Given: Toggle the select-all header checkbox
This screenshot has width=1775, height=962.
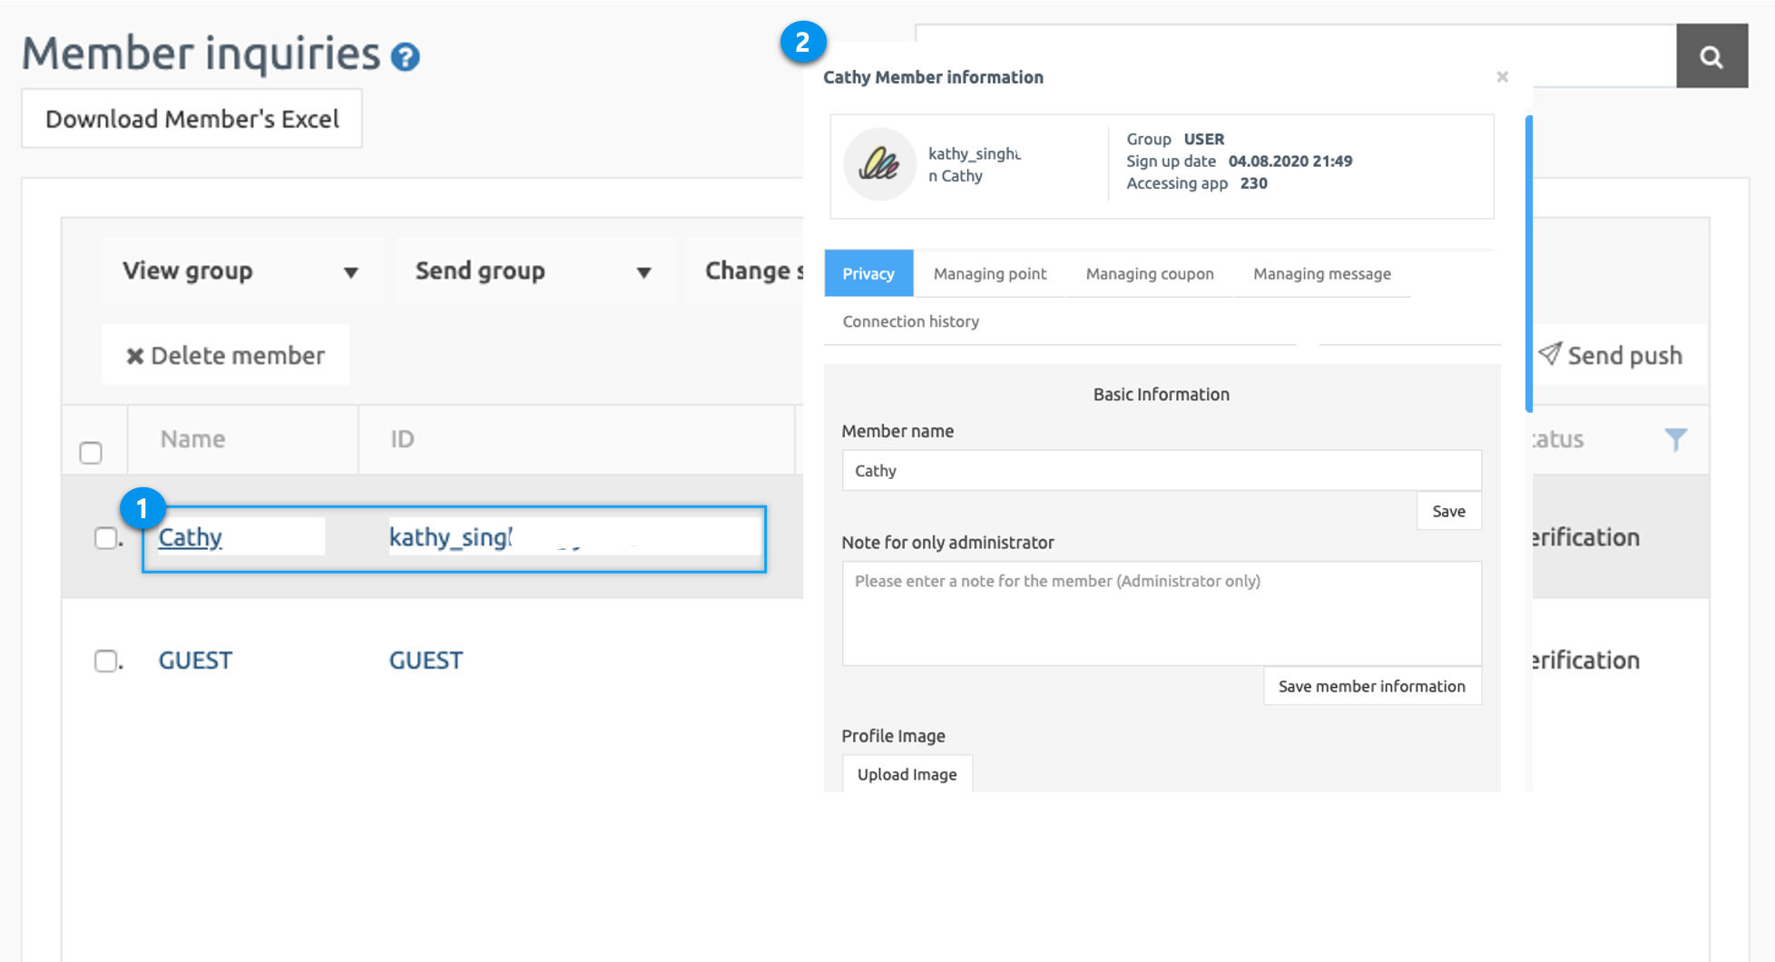Looking at the screenshot, I should pyautogui.click(x=91, y=453).
